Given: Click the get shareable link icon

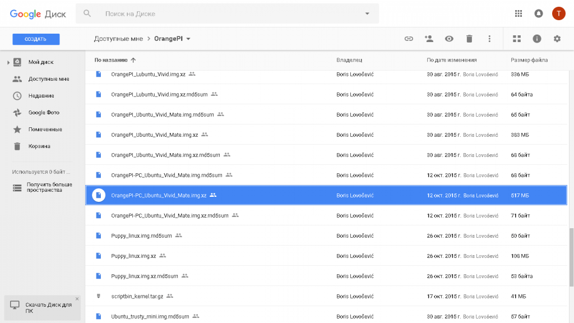Looking at the screenshot, I should (409, 39).
